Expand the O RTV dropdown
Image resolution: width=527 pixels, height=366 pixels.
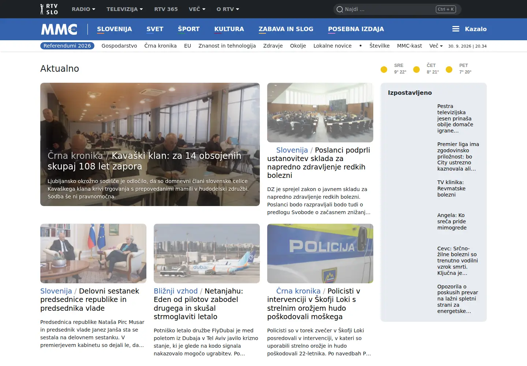[x=228, y=9]
